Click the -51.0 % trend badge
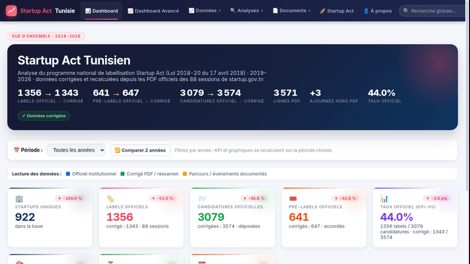This screenshot has width=470, height=264. click(163, 199)
